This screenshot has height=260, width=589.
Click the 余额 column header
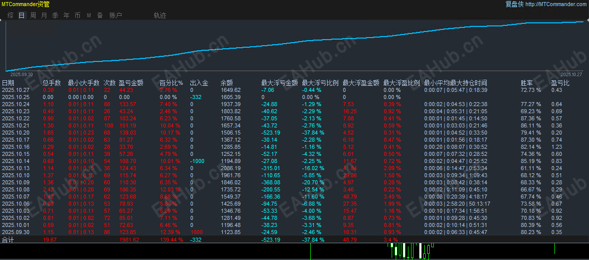click(x=227, y=83)
